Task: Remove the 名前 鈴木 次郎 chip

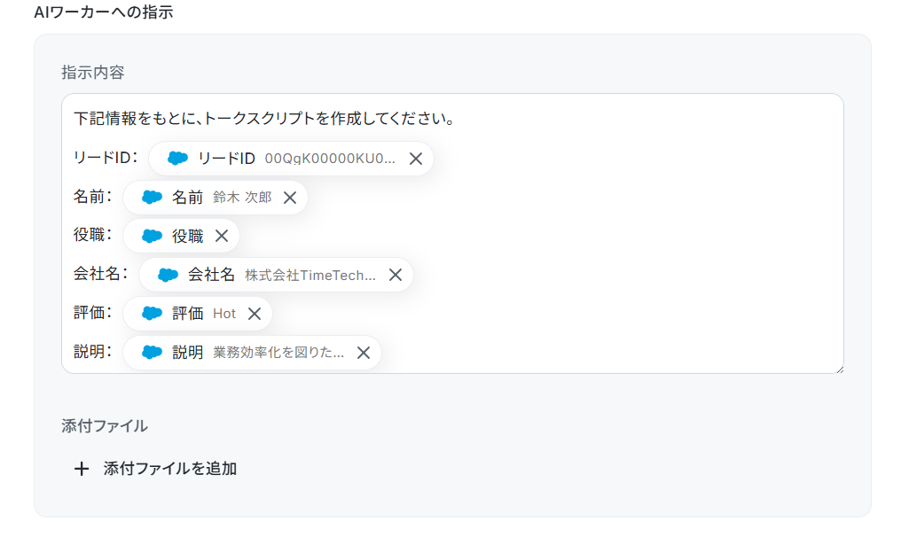Action: click(290, 198)
